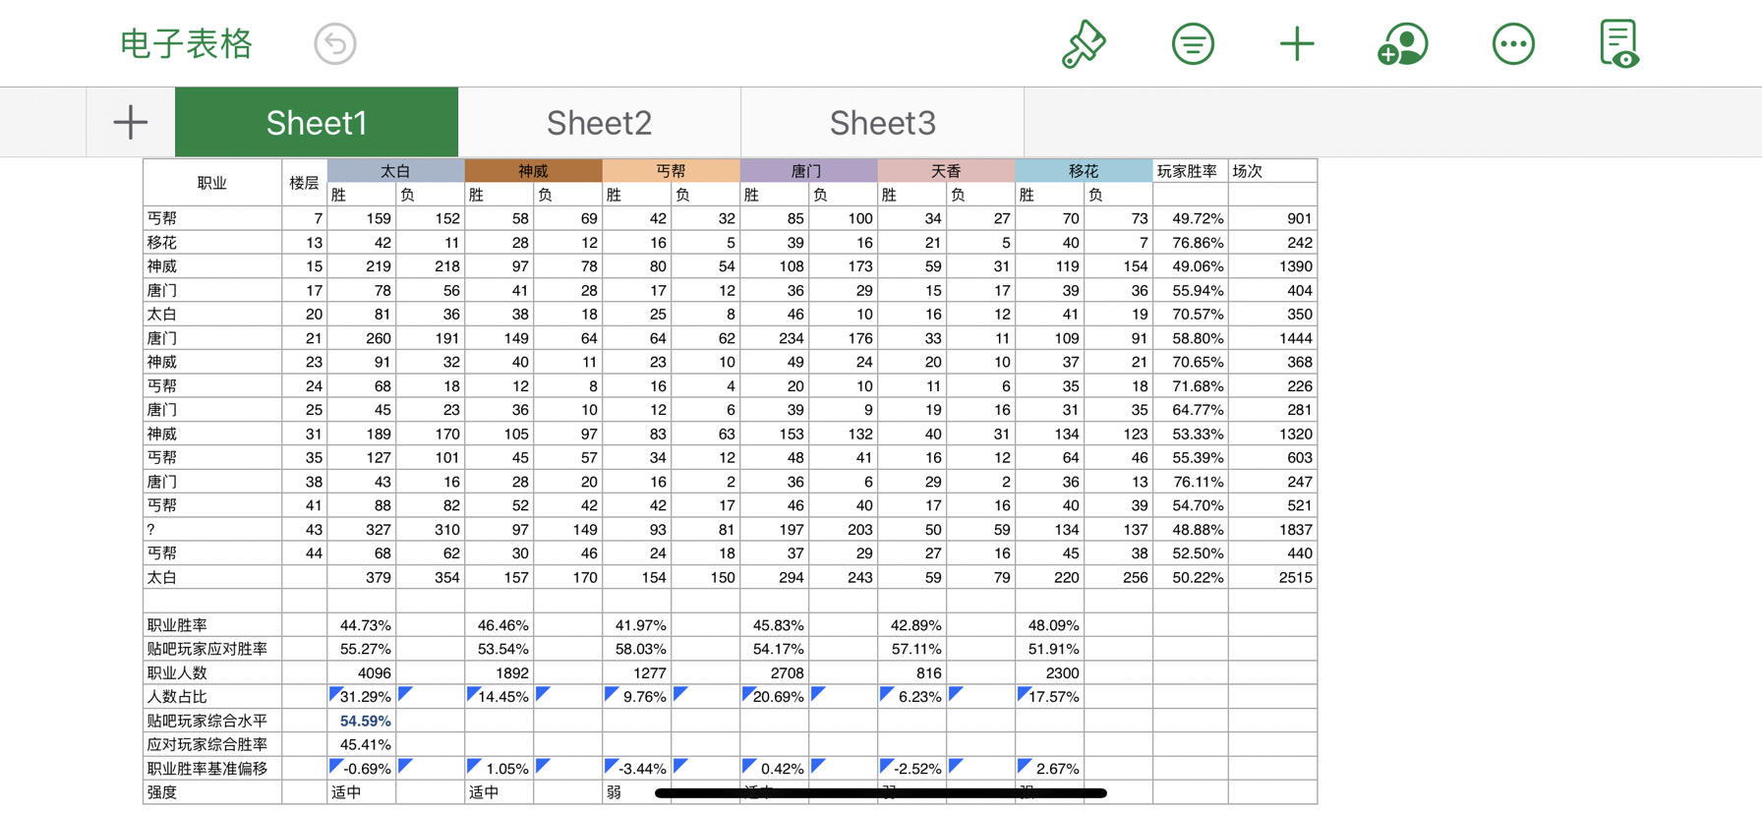Switch to the Sheet2 tab
The image size is (1762, 814).
tap(599, 123)
